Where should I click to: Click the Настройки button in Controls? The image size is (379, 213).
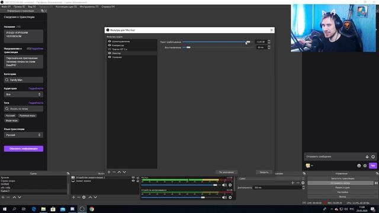[x=342, y=192]
